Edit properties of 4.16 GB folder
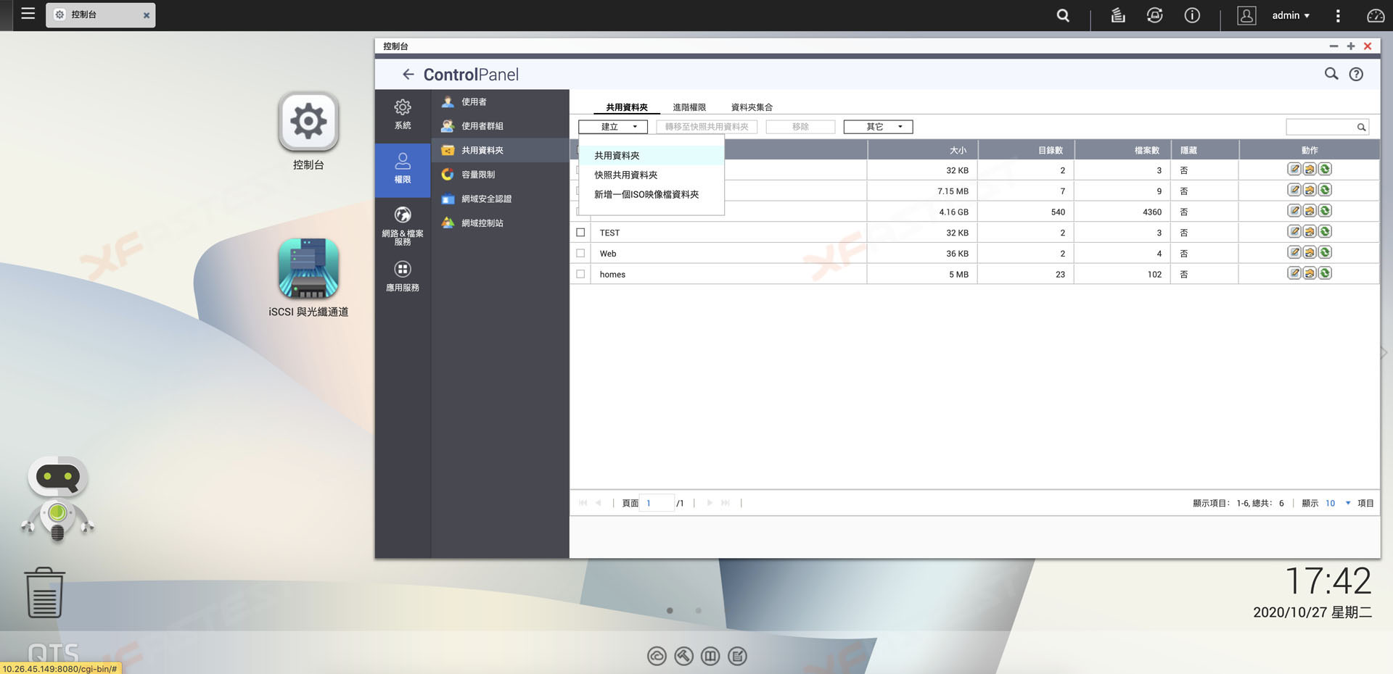The image size is (1393, 674). [x=1294, y=211]
